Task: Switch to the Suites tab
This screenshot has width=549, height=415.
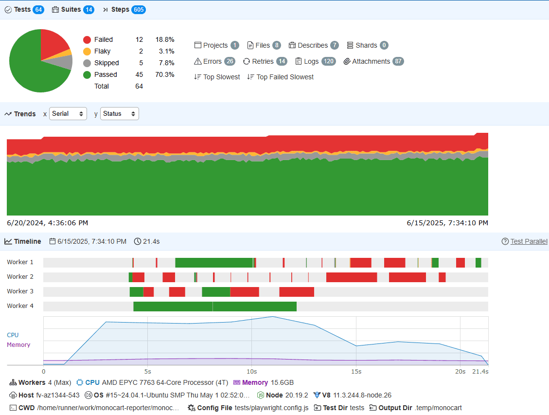Action: (x=72, y=10)
